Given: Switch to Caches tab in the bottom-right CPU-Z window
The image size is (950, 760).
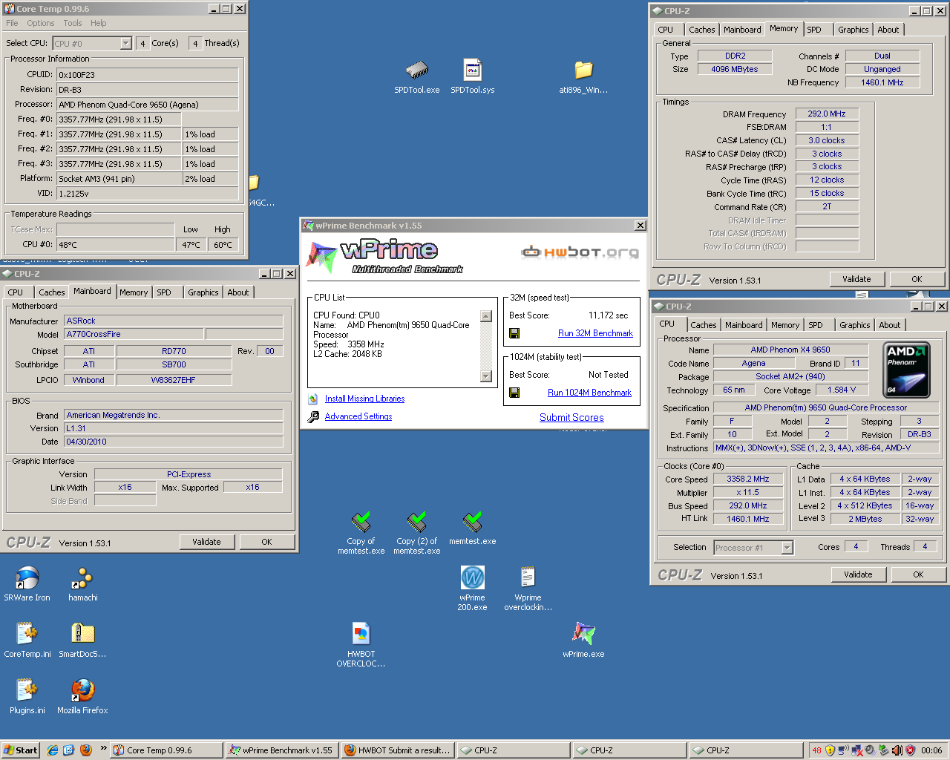Looking at the screenshot, I should coord(704,325).
